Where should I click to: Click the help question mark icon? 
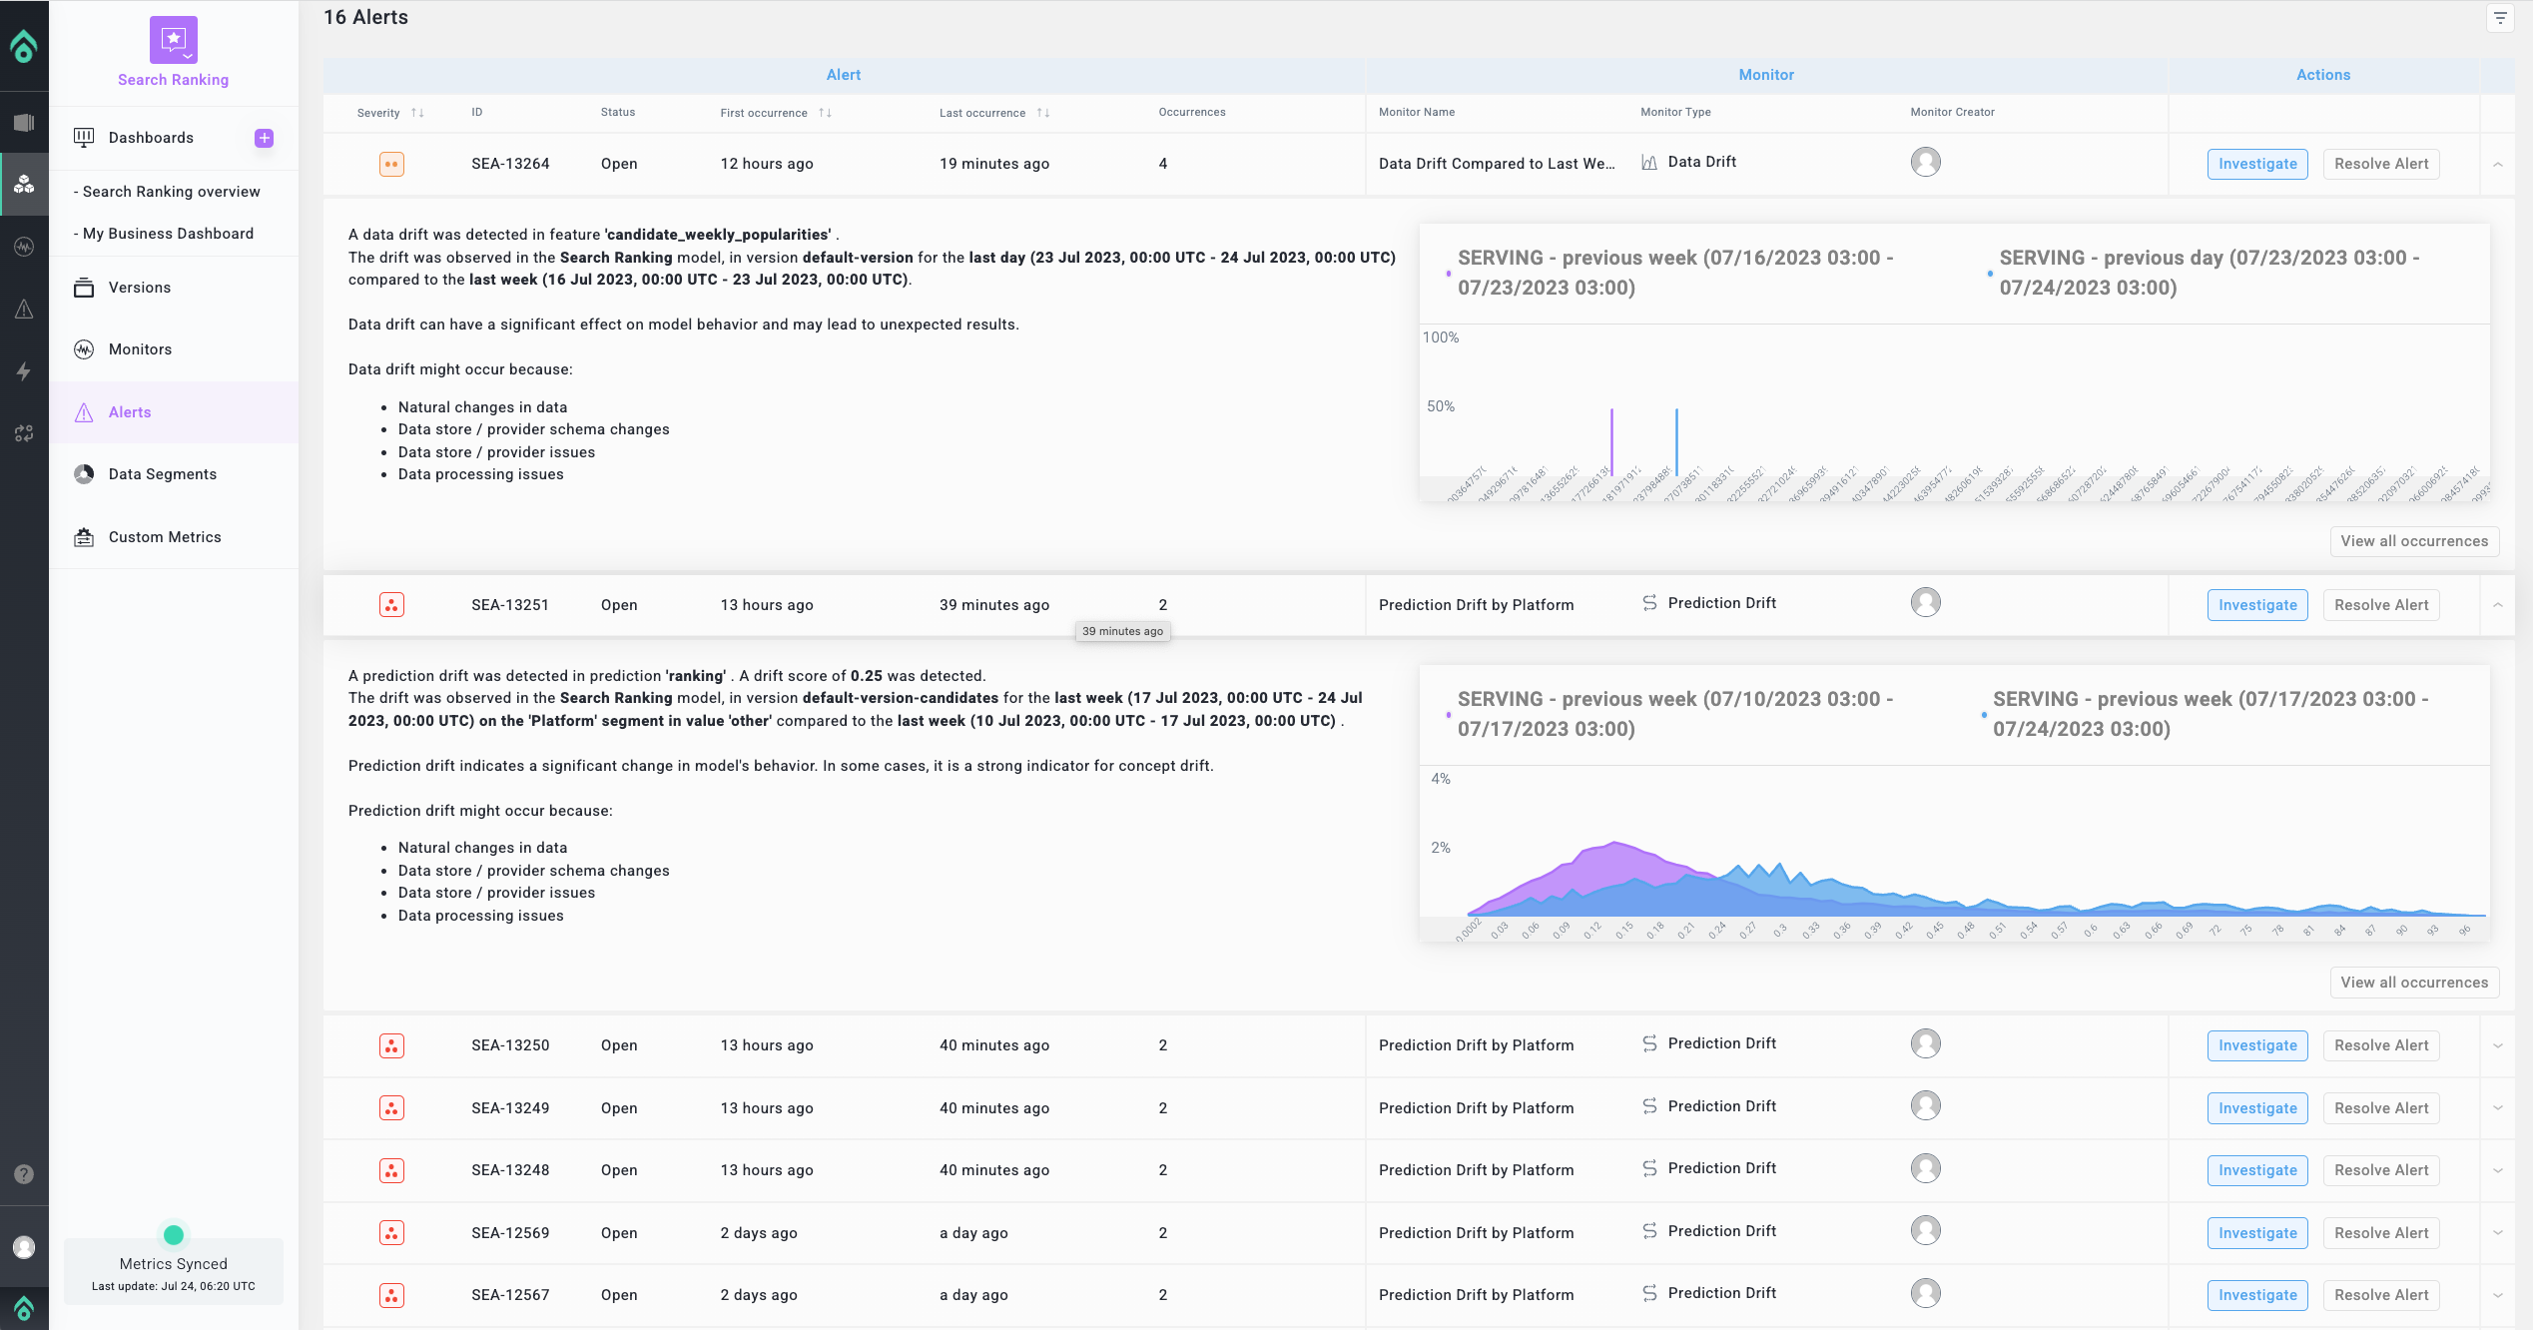point(24,1174)
